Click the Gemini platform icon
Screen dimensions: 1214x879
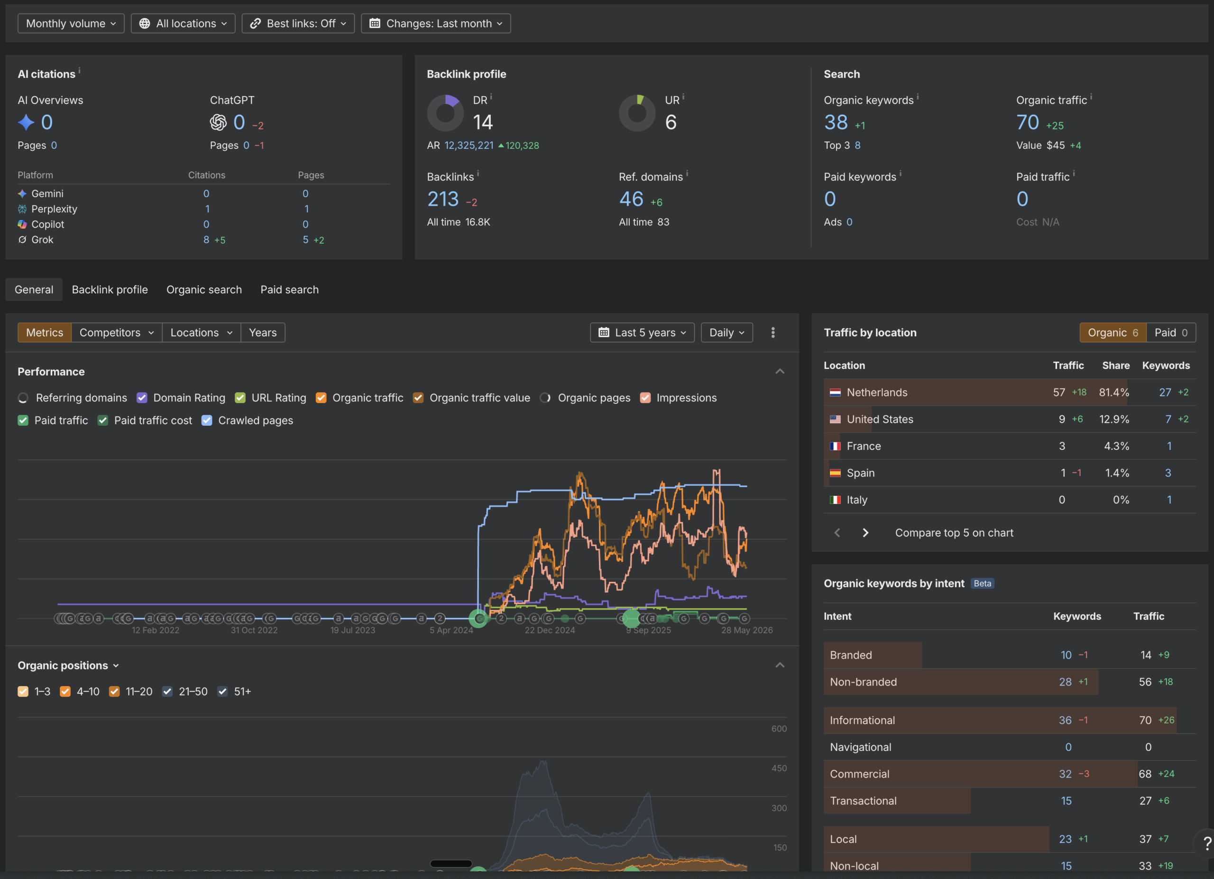(22, 193)
